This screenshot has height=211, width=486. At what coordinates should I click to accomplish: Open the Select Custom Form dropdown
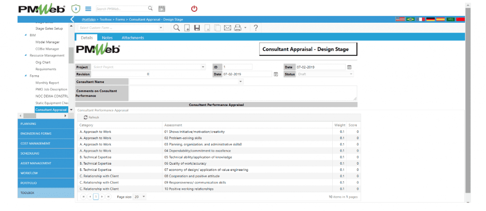click(161, 28)
